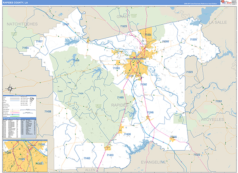This screenshot has width=238, height=173.
Task: Click the NATCHITOCHES parish label
Action: pos(22,24)
